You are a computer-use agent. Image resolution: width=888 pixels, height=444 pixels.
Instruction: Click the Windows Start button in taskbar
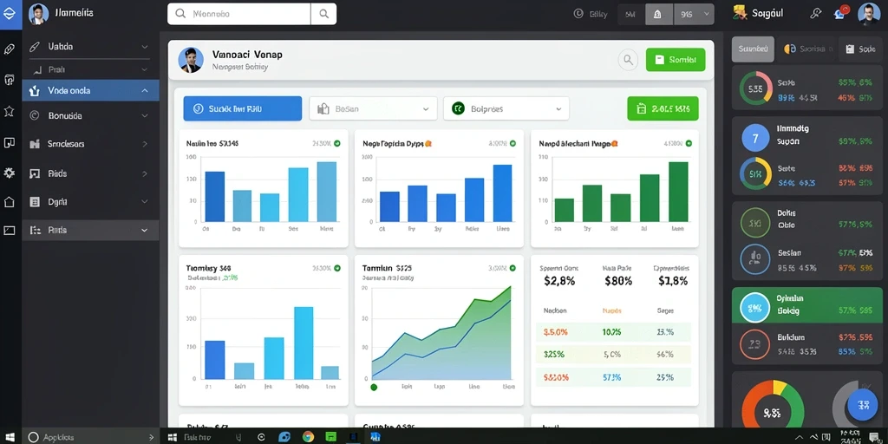coord(173,437)
